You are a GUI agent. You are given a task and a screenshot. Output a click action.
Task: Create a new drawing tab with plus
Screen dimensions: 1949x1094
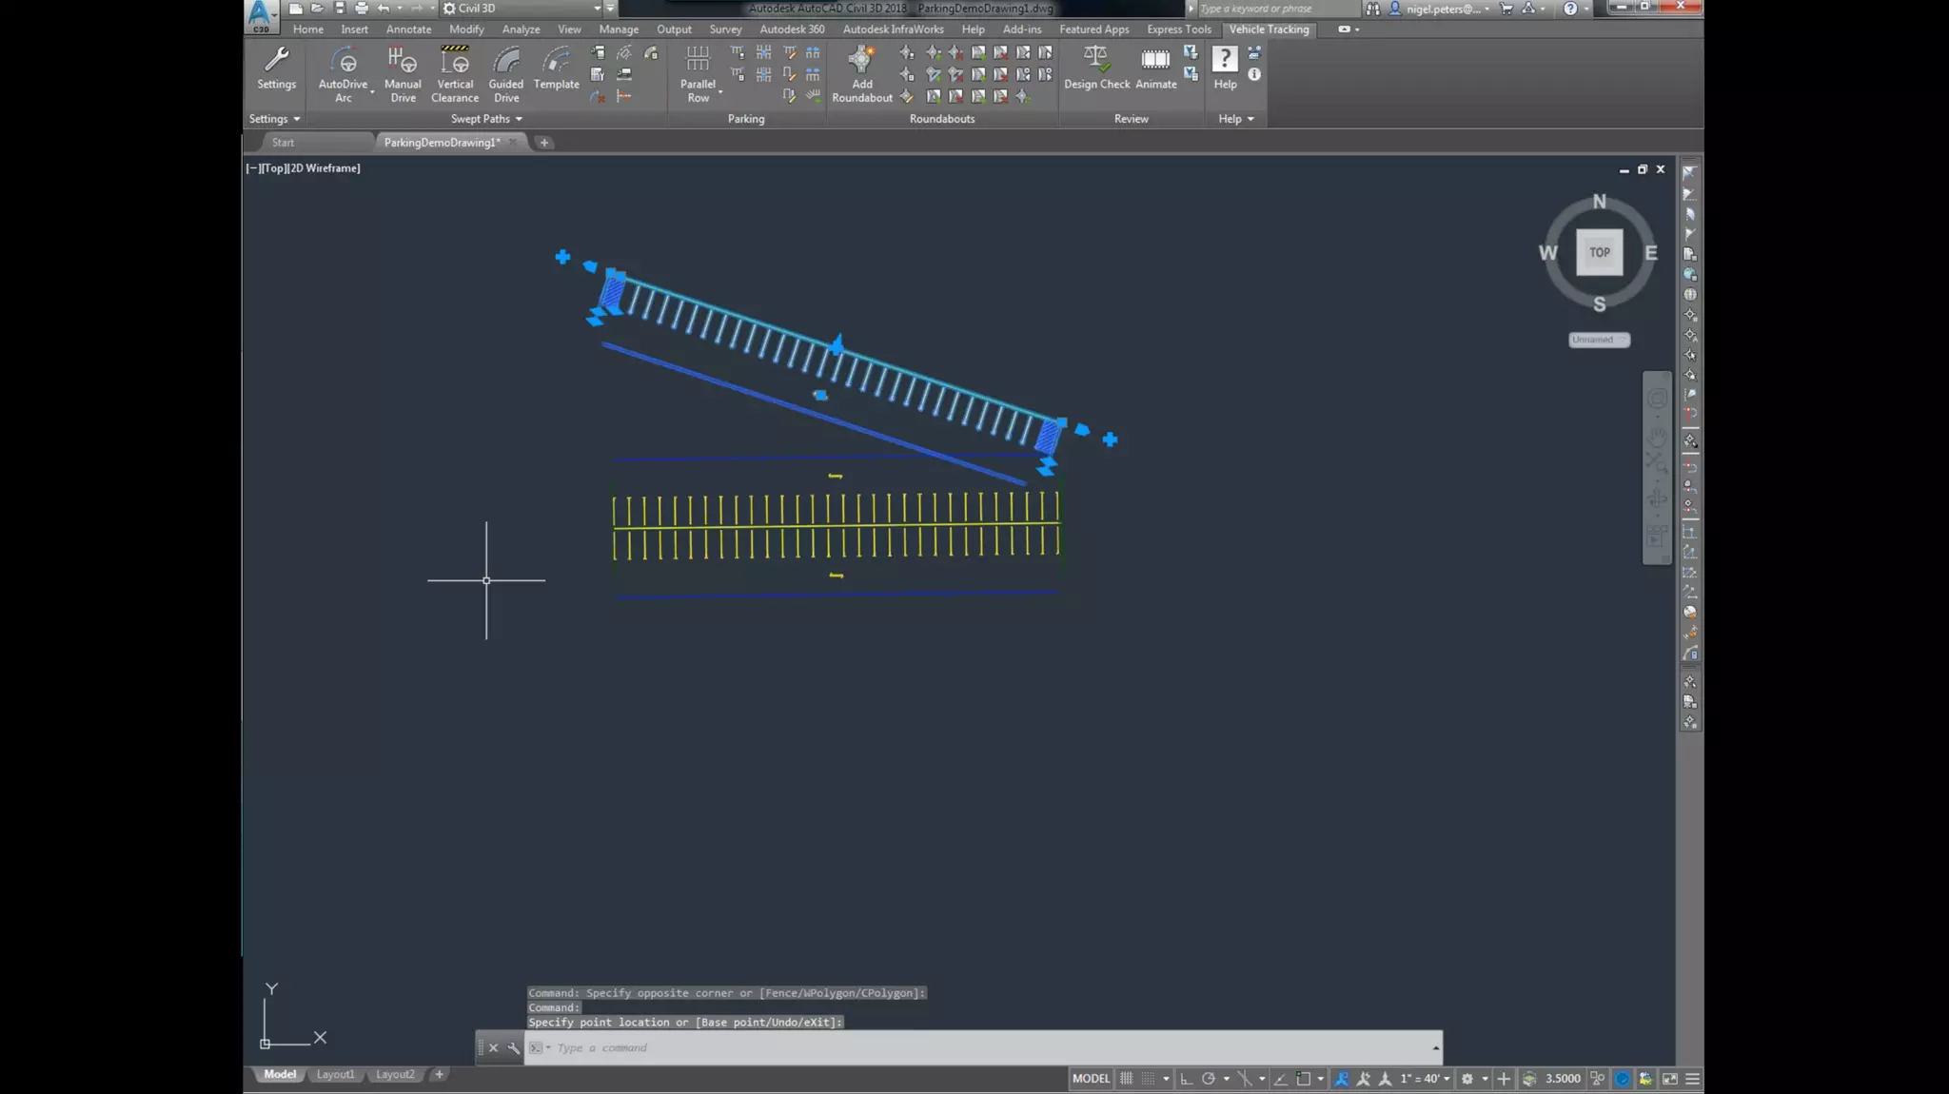[544, 143]
